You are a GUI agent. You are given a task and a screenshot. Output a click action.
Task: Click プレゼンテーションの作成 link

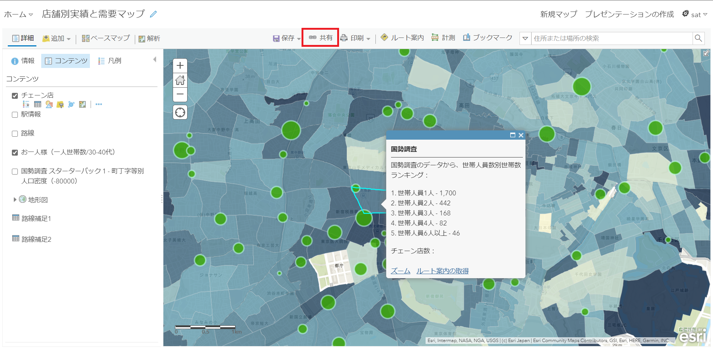(629, 14)
